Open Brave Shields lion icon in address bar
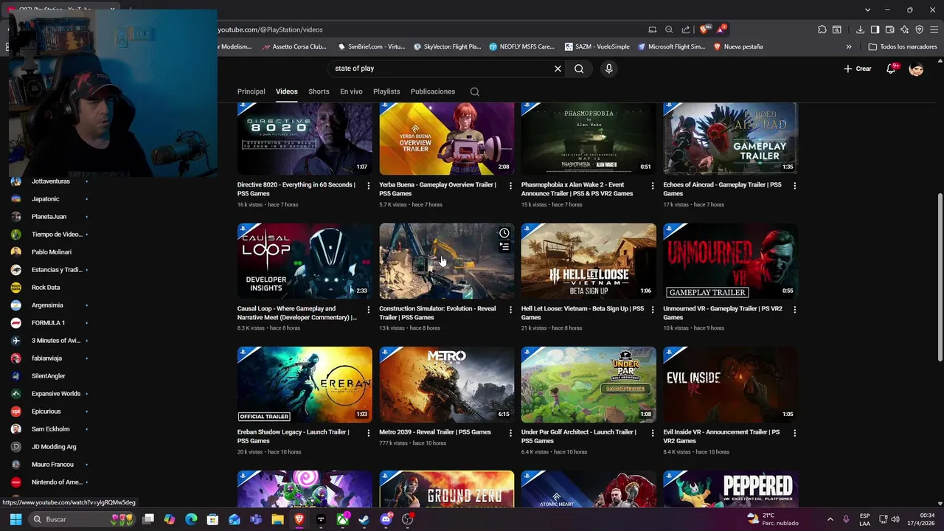The height and width of the screenshot is (531, 944). point(704,29)
